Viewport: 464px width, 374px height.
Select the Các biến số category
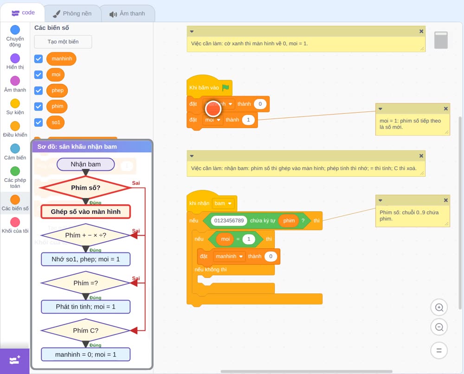point(15,203)
